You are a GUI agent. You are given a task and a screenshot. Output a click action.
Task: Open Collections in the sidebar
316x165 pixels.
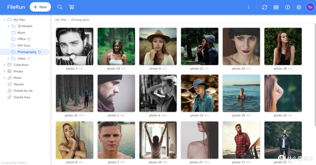[21, 65]
